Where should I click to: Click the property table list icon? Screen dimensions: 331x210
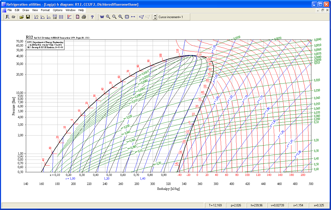tap(61, 17)
